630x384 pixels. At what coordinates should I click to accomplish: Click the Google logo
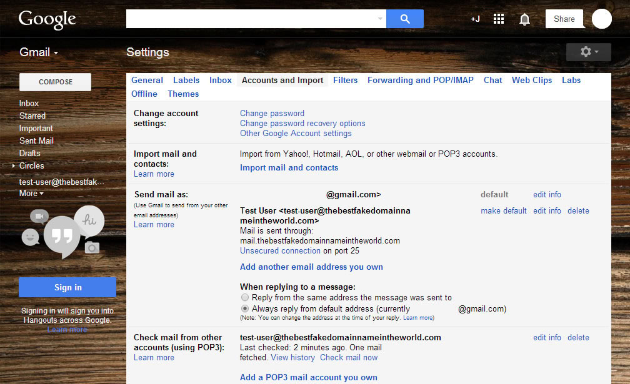coord(47,19)
